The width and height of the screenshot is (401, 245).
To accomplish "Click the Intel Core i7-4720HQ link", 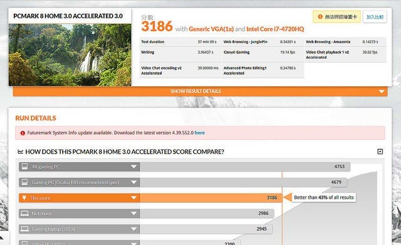I will [x=275, y=29].
